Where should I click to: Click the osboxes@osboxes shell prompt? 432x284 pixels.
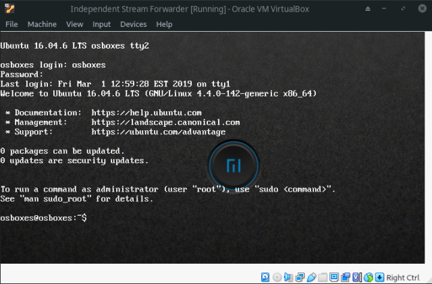pos(43,218)
